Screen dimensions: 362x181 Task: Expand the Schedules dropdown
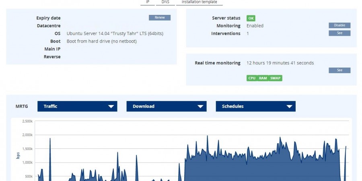pyautogui.click(x=255, y=106)
